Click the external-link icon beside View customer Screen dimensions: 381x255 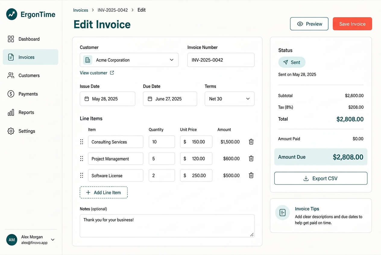click(x=112, y=73)
